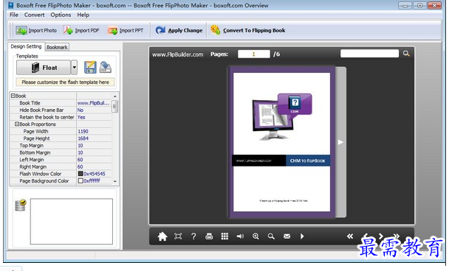Select the Retain the book to center value Yes

pos(94,117)
